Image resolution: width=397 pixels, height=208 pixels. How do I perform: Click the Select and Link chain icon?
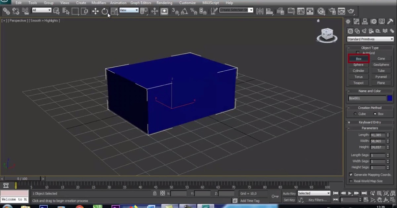click(6, 11)
